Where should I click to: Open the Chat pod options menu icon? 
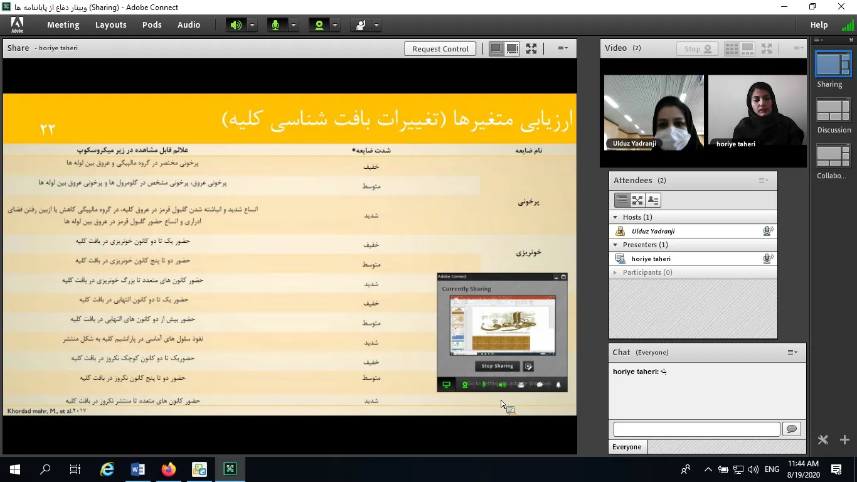(x=792, y=352)
